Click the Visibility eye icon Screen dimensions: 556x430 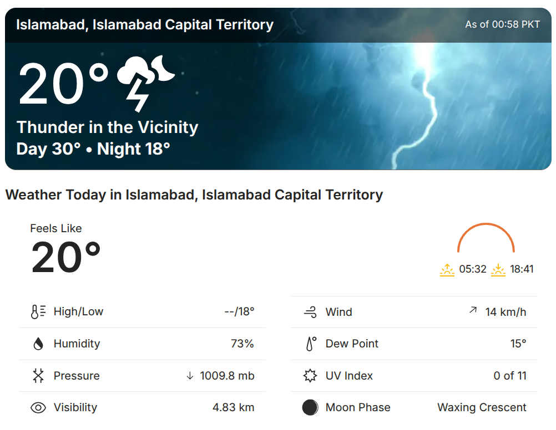point(38,408)
